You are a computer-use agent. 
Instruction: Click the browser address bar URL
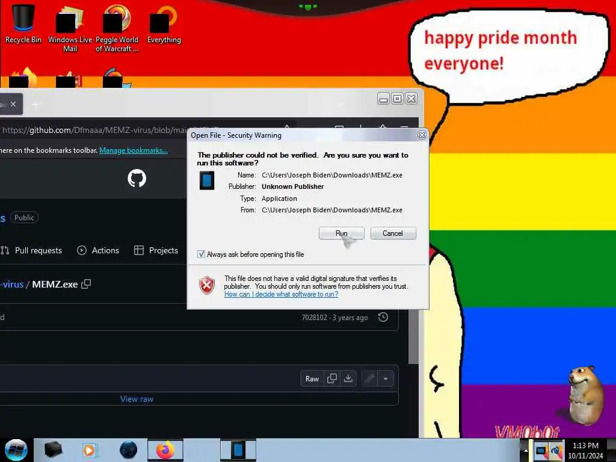[x=94, y=130]
